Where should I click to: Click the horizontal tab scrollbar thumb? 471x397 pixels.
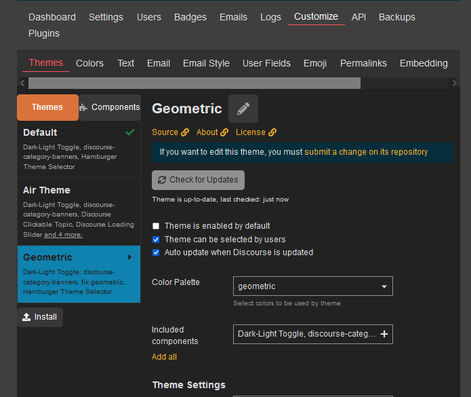point(194,83)
